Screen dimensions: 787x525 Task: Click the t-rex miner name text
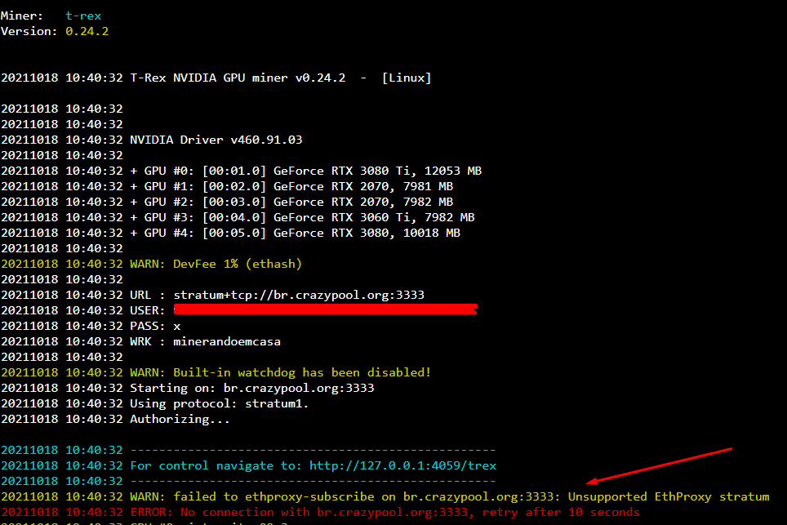82,15
